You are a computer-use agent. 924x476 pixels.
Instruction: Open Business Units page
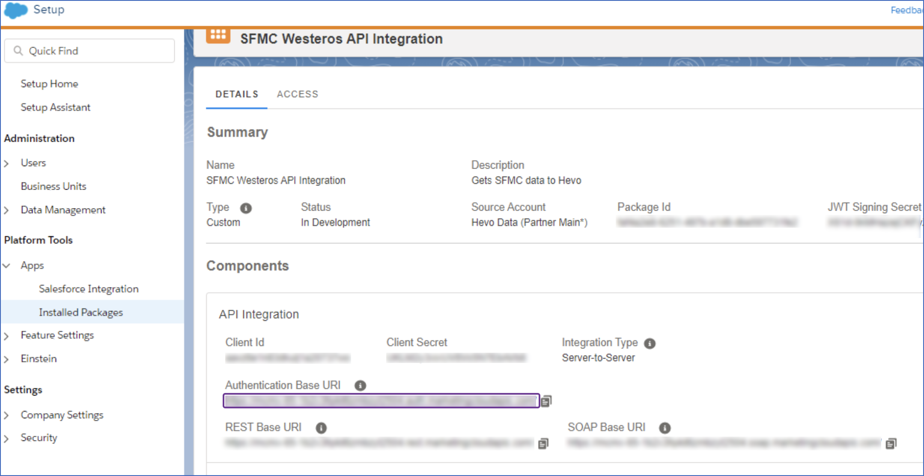[54, 186]
